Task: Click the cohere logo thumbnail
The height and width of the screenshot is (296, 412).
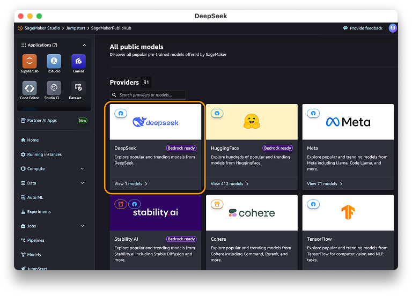Action: [252, 213]
